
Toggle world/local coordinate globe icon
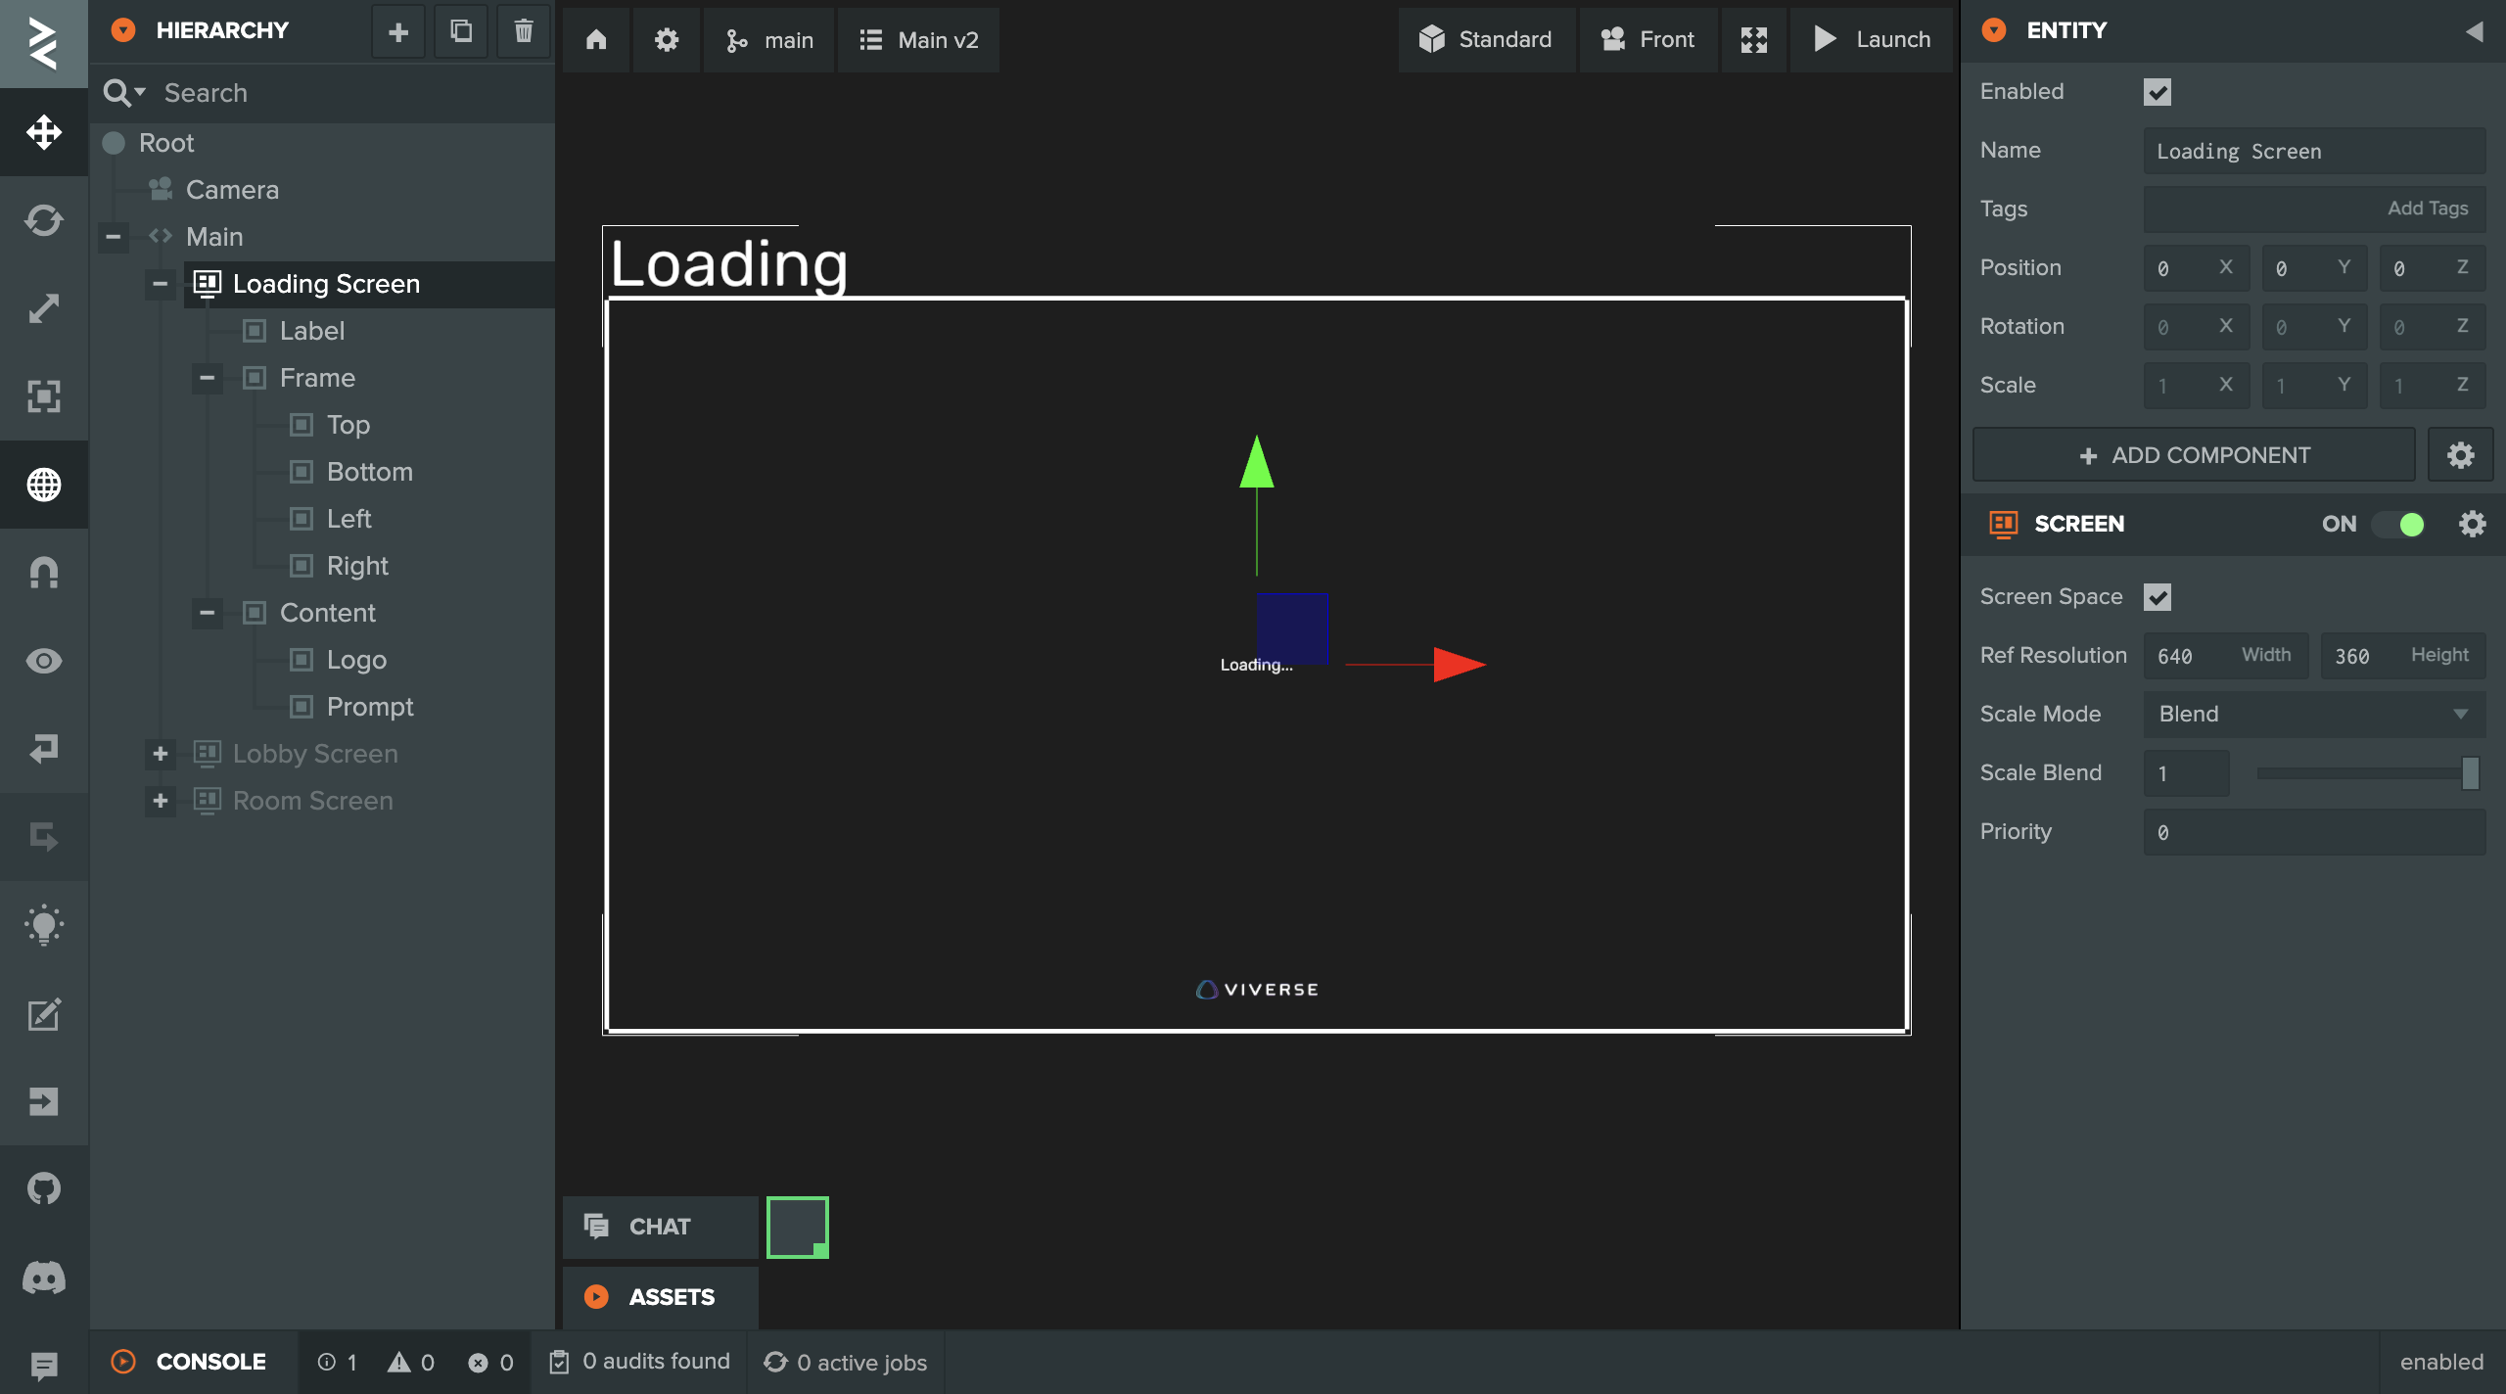click(44, 485)
